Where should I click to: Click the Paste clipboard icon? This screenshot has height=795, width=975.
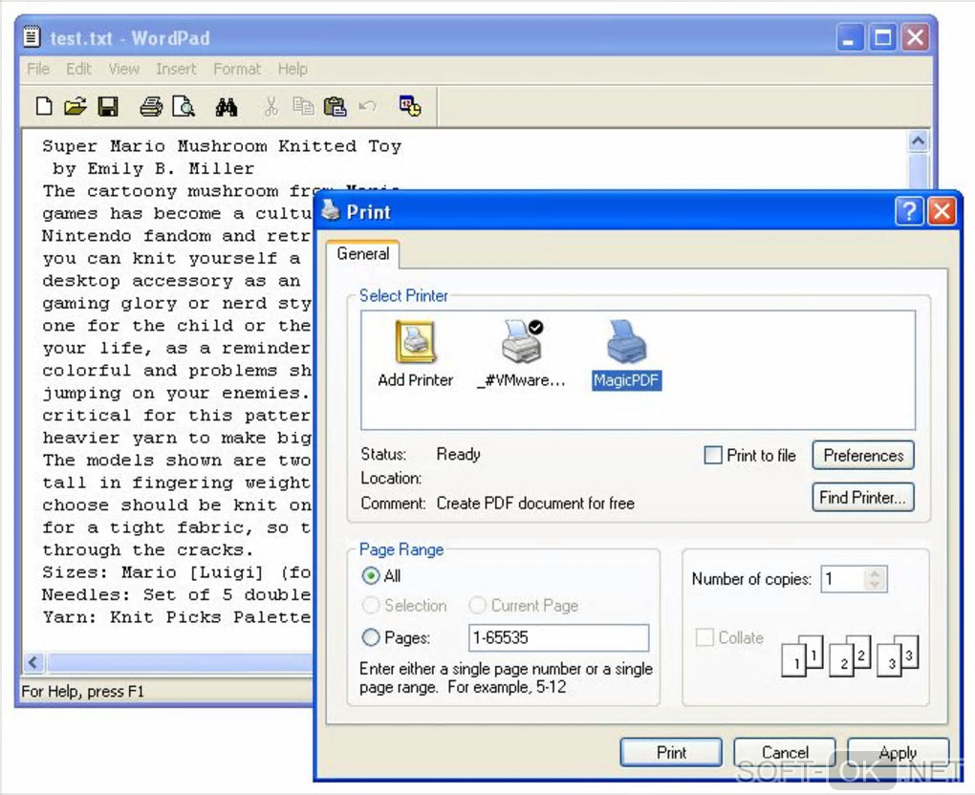click(336, 106)
